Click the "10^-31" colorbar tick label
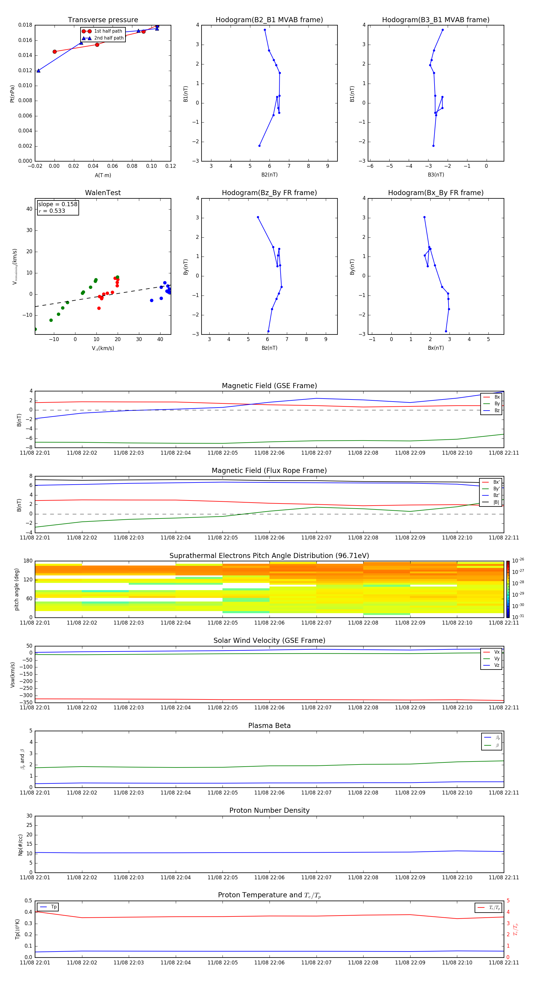The width and height of the screenshot is (539, 989). click(518, 617)
